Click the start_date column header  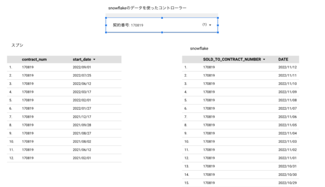pyautogui.click(x=82, y=59)
